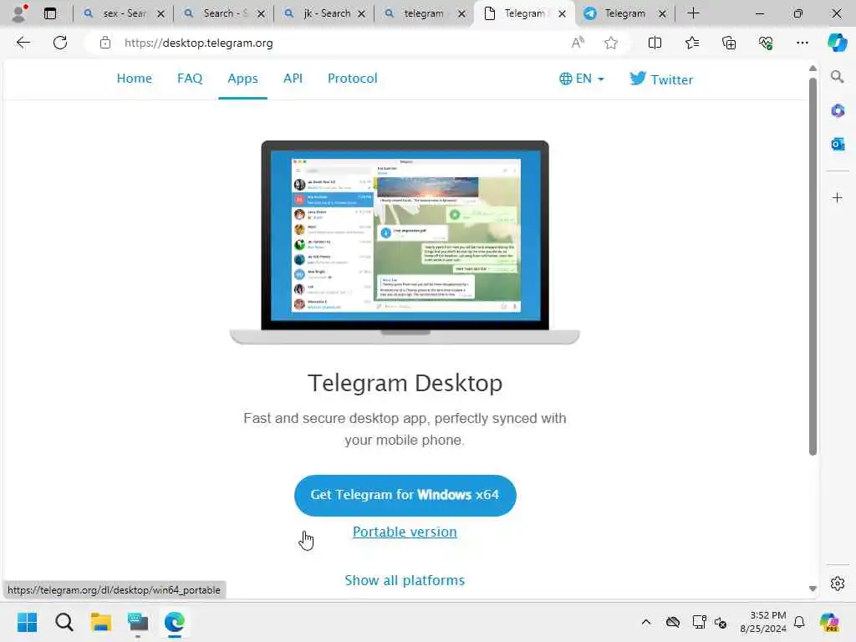Viewport: 856px width, 642px height.
Task: Open FAQ in site navigation
Action: (190, 78)
